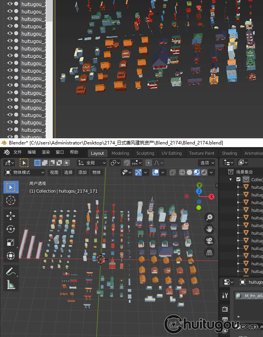Screen dimensions: 263x337
Task: Choose the Scale tool
Action: pos(11,242)
